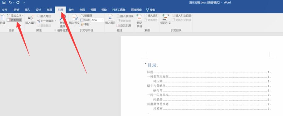Open the PDF工具集 tab

point(119,10)
